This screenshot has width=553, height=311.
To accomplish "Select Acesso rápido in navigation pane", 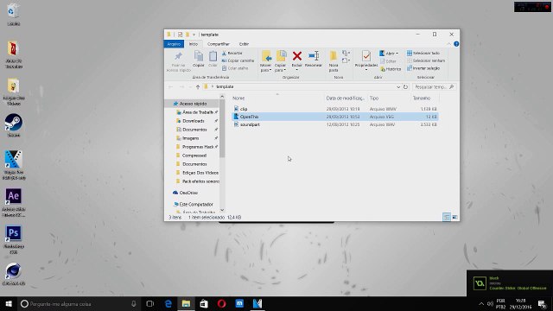I will click(x=193, y=104).
